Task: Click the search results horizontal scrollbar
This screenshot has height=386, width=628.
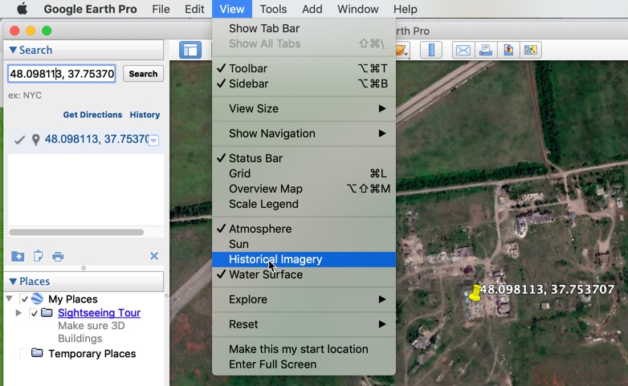Action: click(x=76, y=232)
